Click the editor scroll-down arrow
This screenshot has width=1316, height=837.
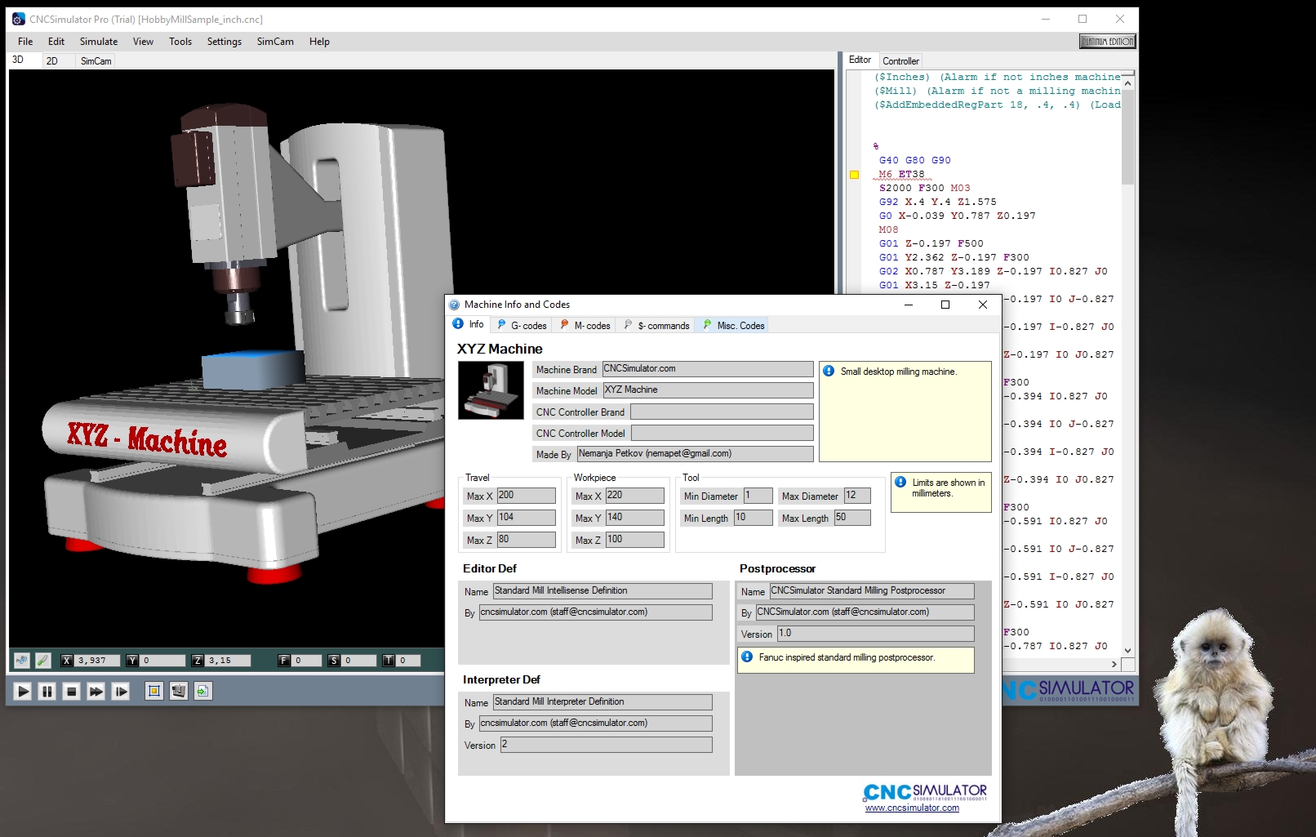point(1127,651)
